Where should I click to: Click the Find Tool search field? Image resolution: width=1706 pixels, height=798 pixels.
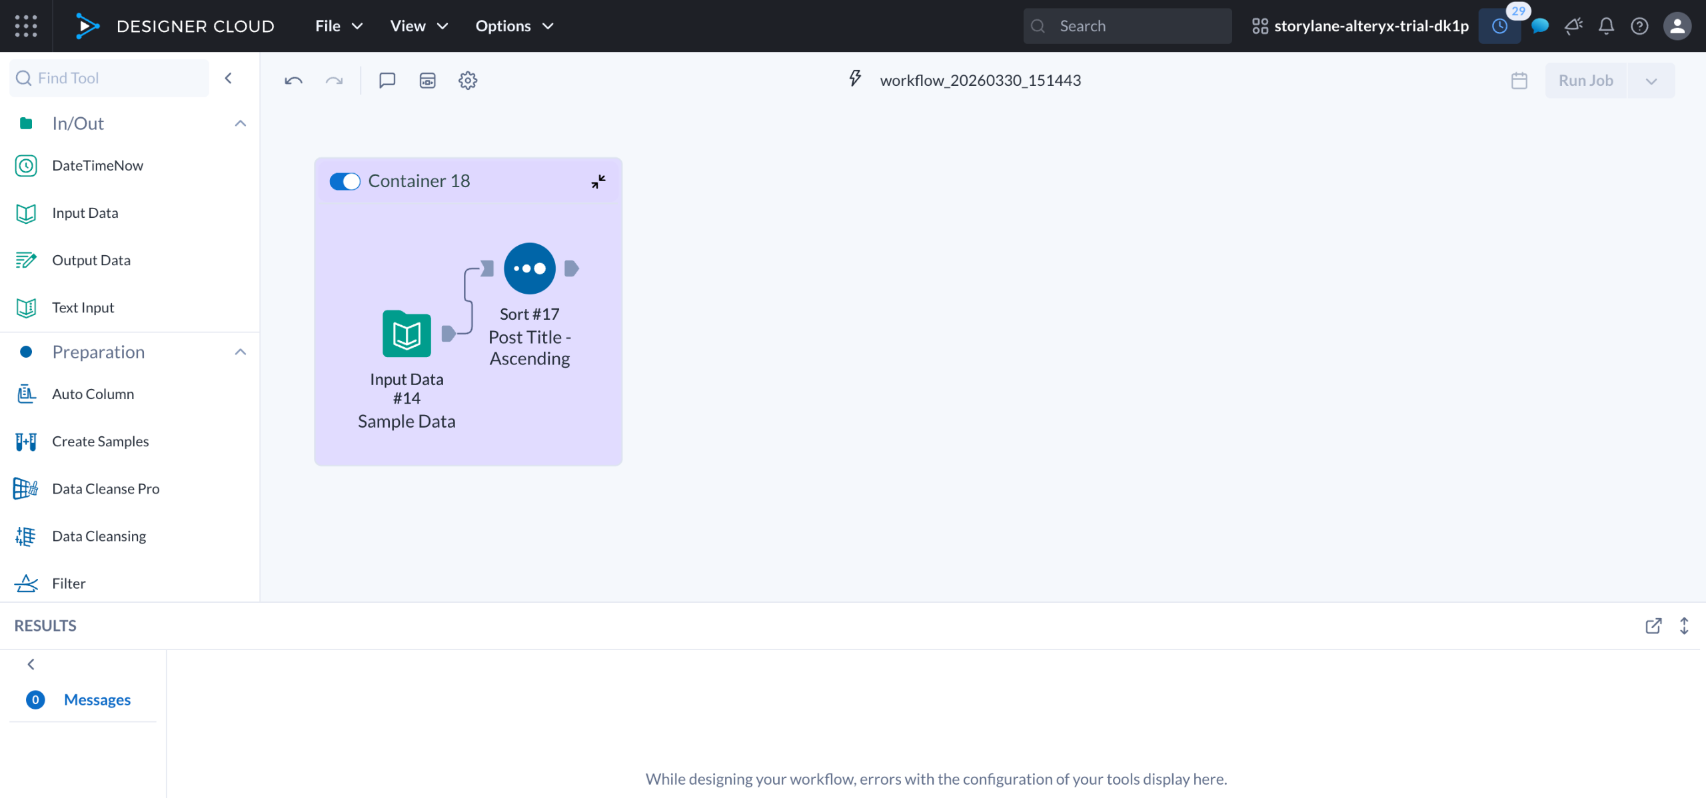(x=110, y=78)
